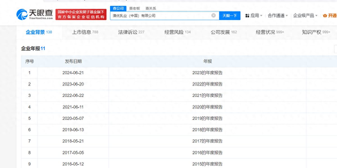Click the date 2020-05-07
Viewport: 337px width, 168px height.
73,118
